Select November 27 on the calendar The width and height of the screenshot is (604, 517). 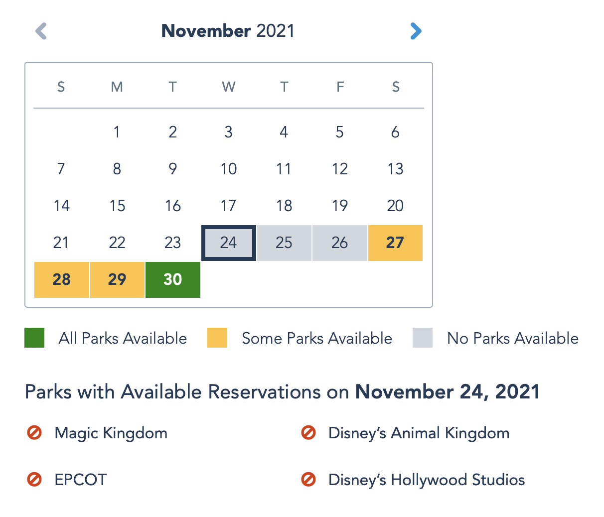(x=395, y=243)
